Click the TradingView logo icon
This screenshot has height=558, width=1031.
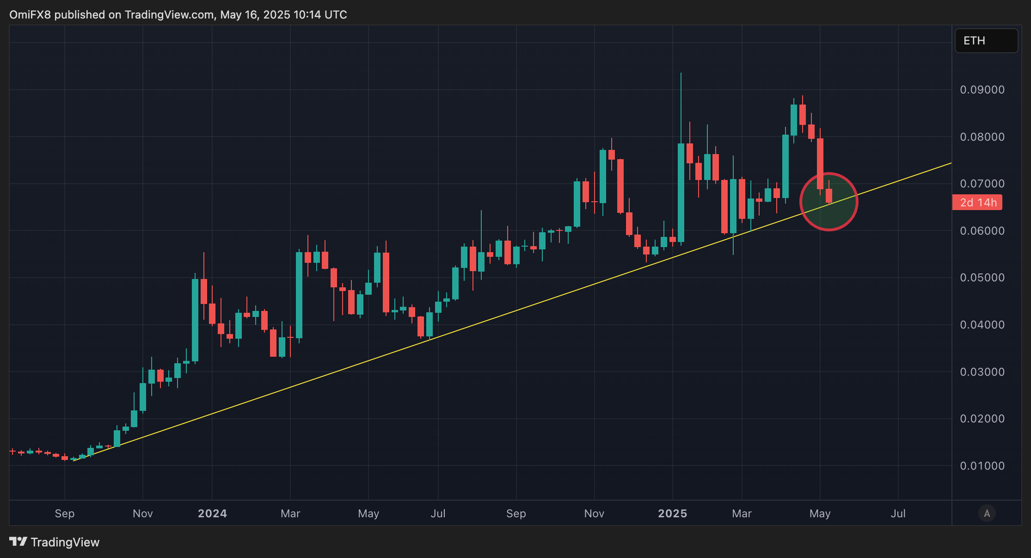pos(18,541)
